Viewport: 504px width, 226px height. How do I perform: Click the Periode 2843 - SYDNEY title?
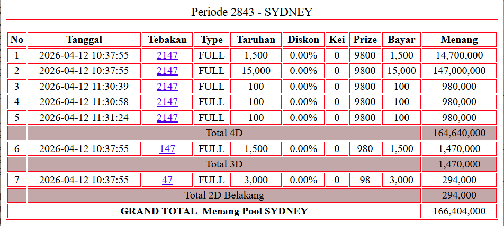tap(252, 12)
